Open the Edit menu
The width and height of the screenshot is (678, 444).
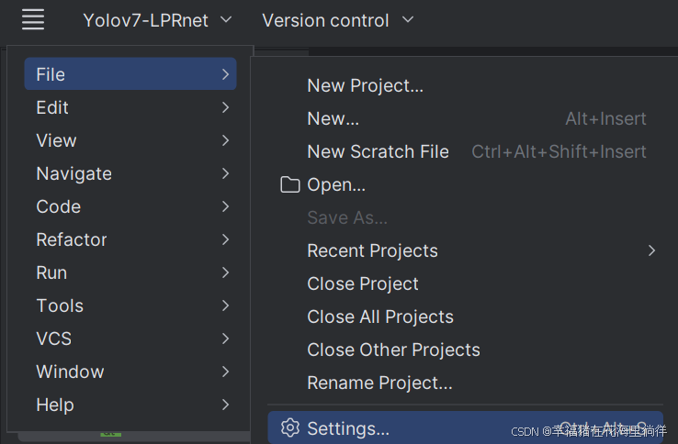[52, 107]
